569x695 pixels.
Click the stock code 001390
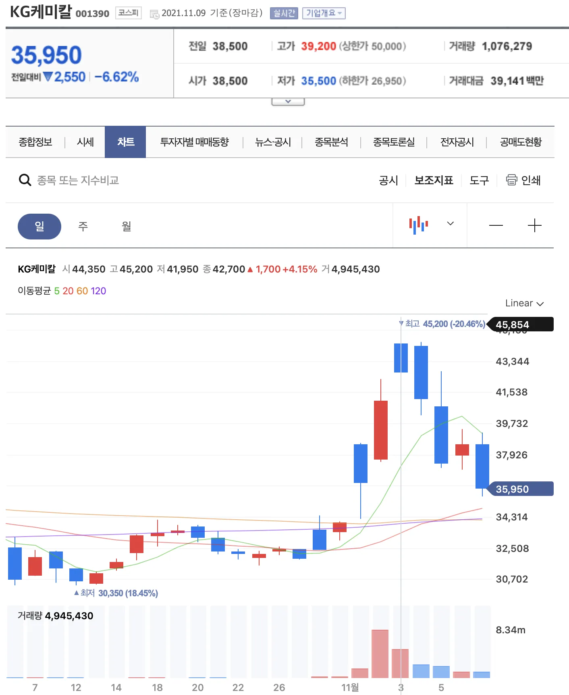coord(92,14)
